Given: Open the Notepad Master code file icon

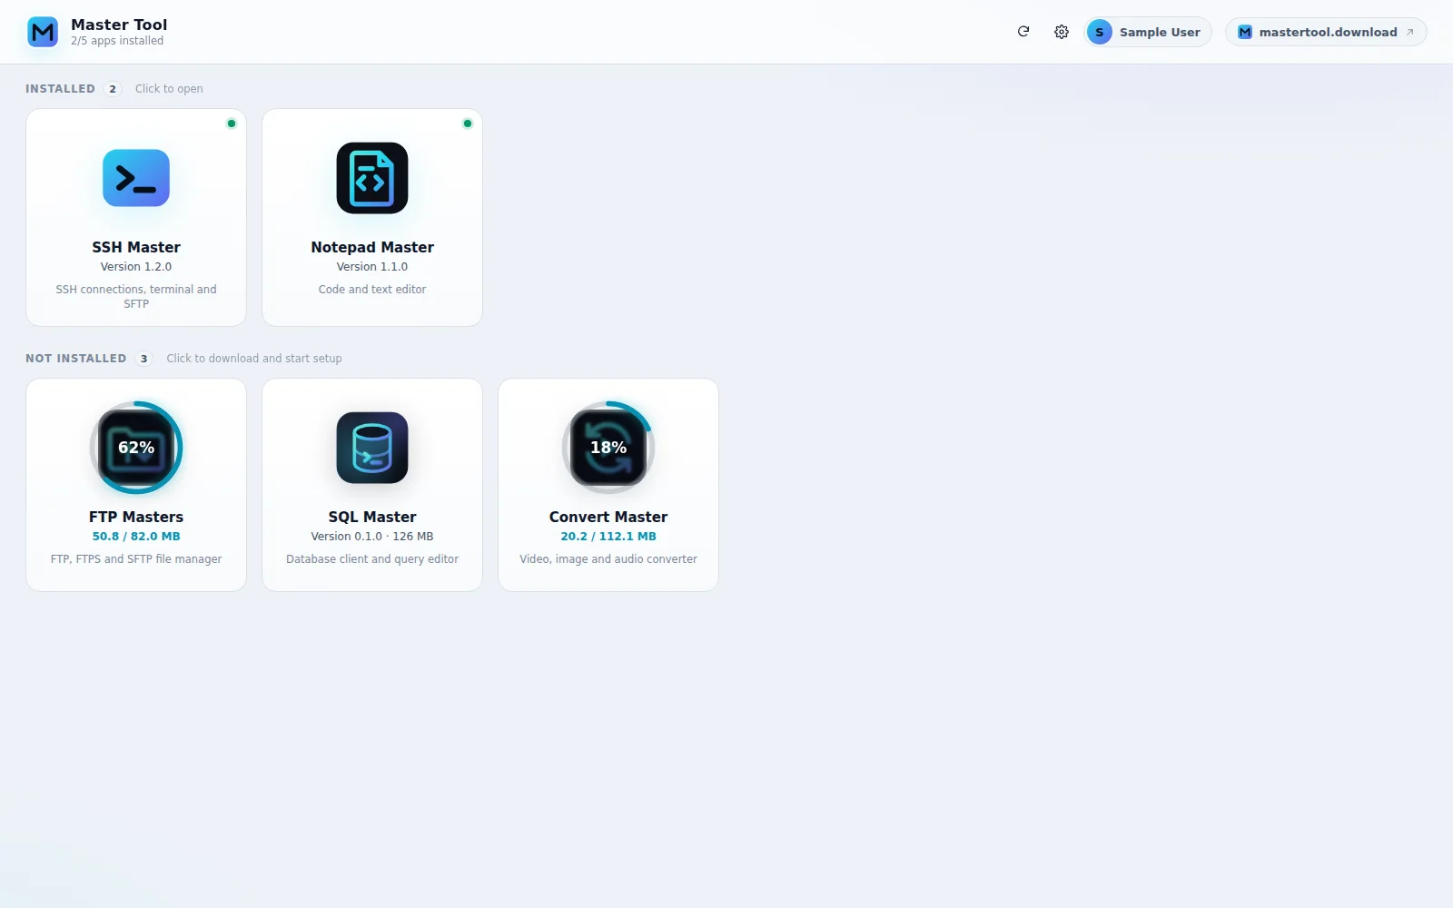Looking at the screenshot, I should click(x=372, y=178).
